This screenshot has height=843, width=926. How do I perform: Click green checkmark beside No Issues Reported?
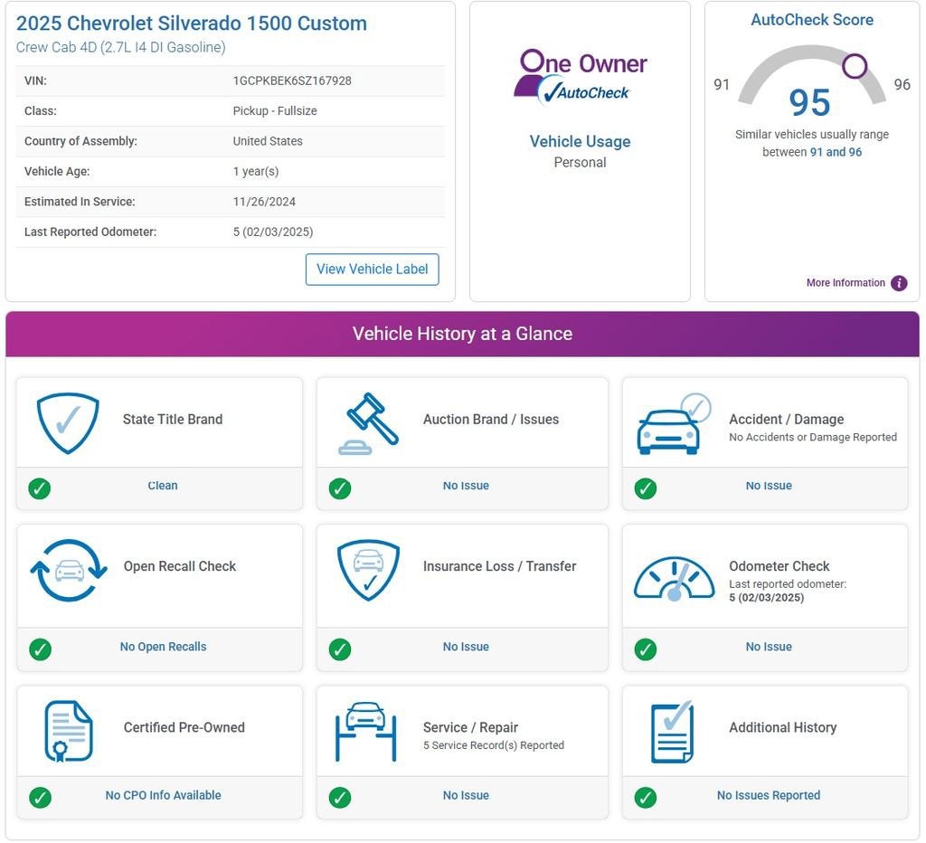click(x=645, y=798)
